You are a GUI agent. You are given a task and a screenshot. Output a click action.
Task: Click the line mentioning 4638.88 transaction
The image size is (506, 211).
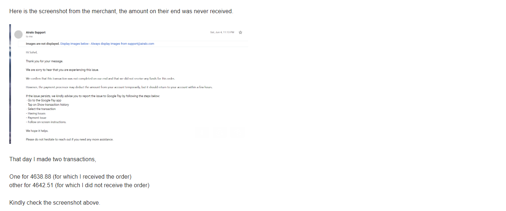click(x=71, y=176)
